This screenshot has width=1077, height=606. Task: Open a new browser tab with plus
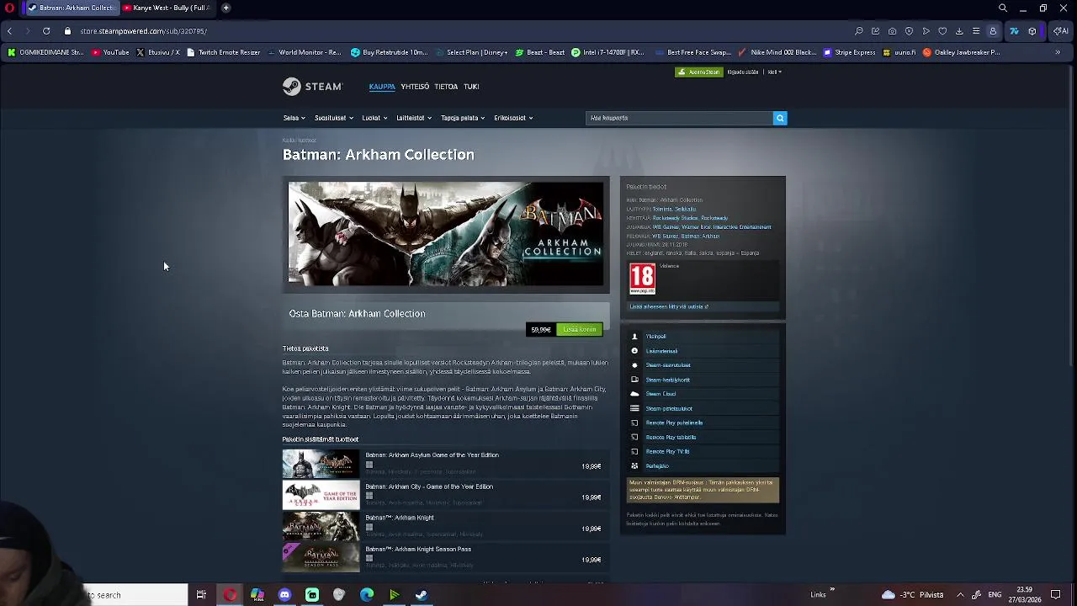(225, 8)
